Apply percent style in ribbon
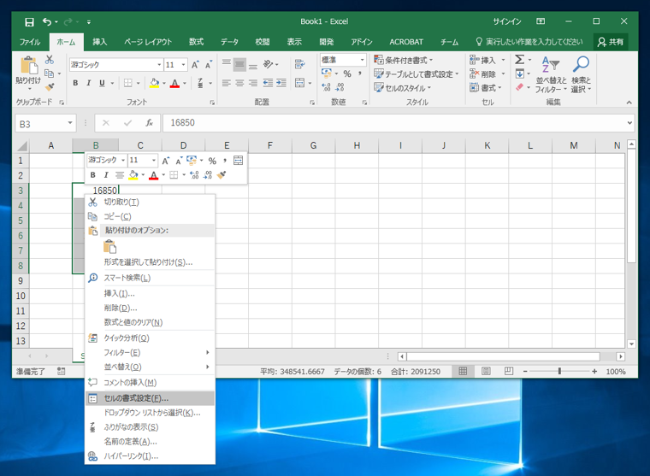The height and width of the screenshot is (476, 650). 347,73
